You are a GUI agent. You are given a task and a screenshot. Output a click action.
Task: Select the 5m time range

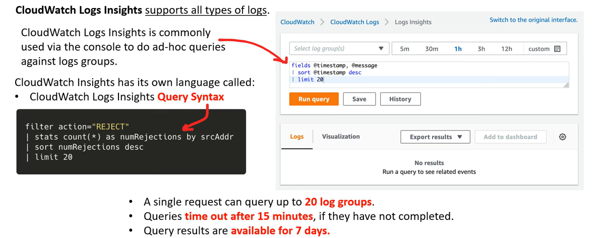pos(404,49)
